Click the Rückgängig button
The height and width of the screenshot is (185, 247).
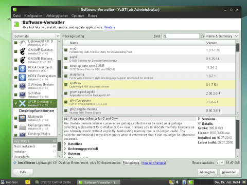pyautogui.click(x=131, y=162)
